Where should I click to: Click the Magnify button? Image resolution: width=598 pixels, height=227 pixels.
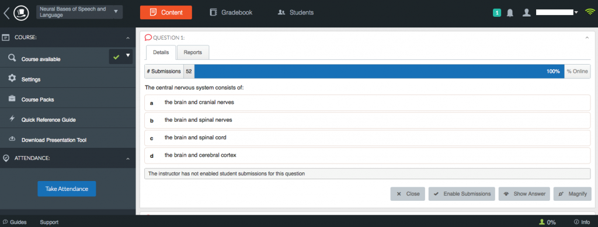(572, 194)
